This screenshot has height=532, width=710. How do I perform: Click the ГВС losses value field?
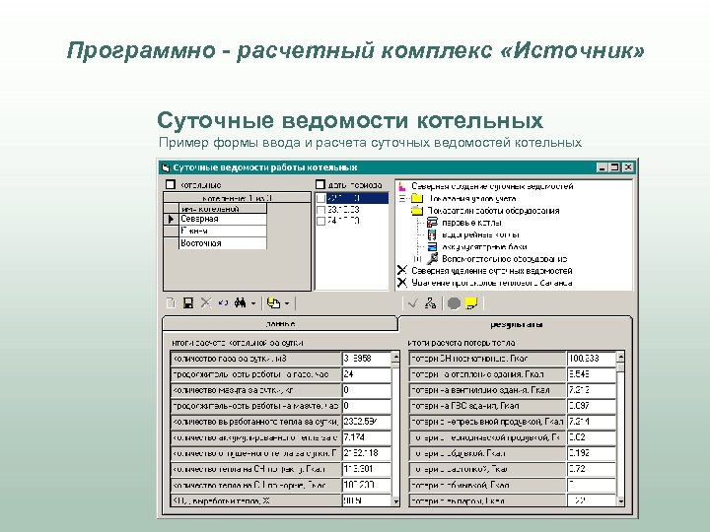591,406
